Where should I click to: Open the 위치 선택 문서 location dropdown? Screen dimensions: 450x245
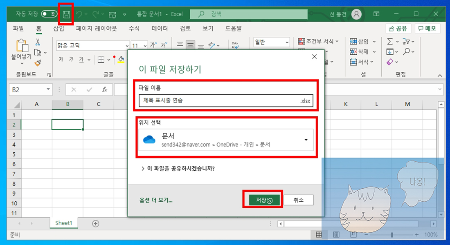click(226, 140)
